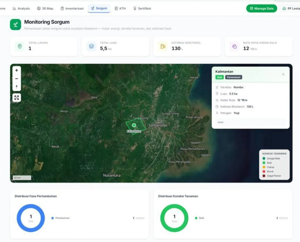This screenshot has width=300, height=242.
Task: Open the Analysis tab
Action: point(21,8)
